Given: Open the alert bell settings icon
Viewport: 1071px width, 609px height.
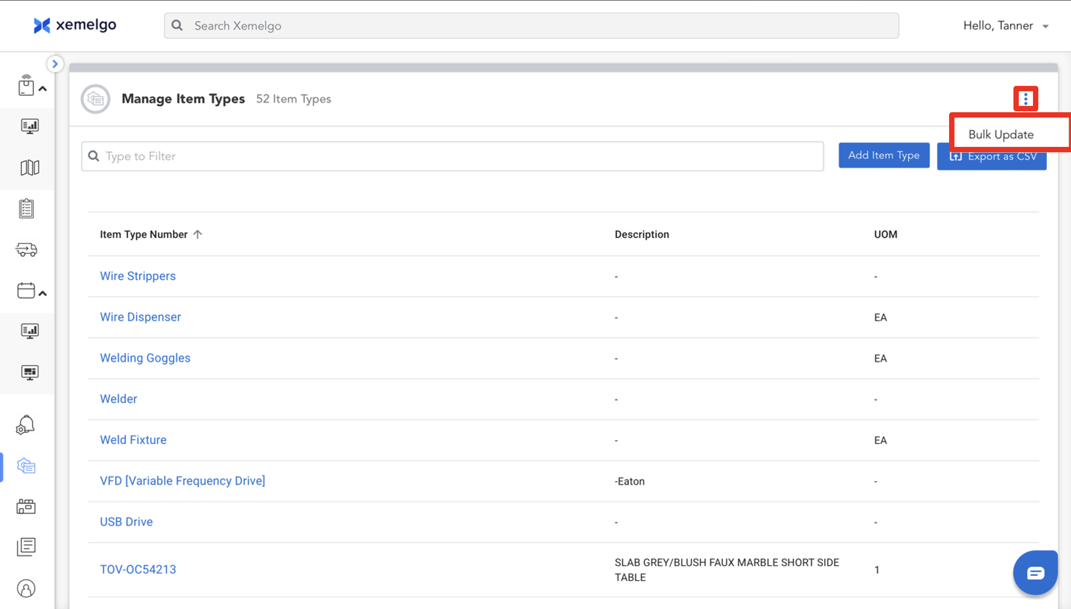Looking at the screenshot, I should (25, 425).
